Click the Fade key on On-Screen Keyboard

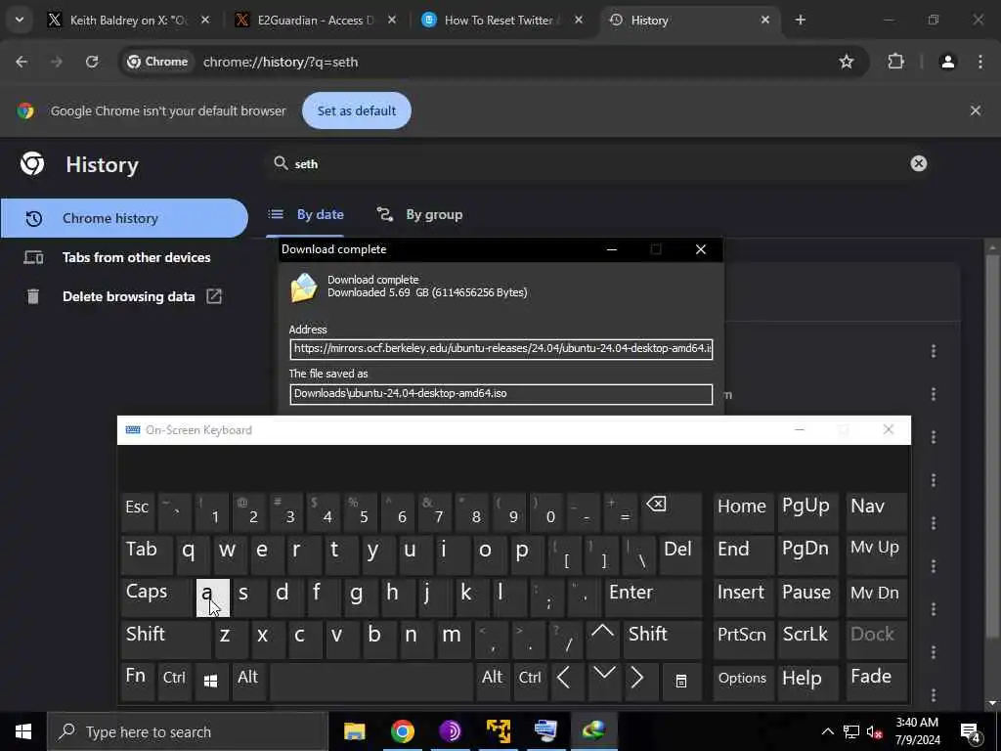[x=877, y=682]
